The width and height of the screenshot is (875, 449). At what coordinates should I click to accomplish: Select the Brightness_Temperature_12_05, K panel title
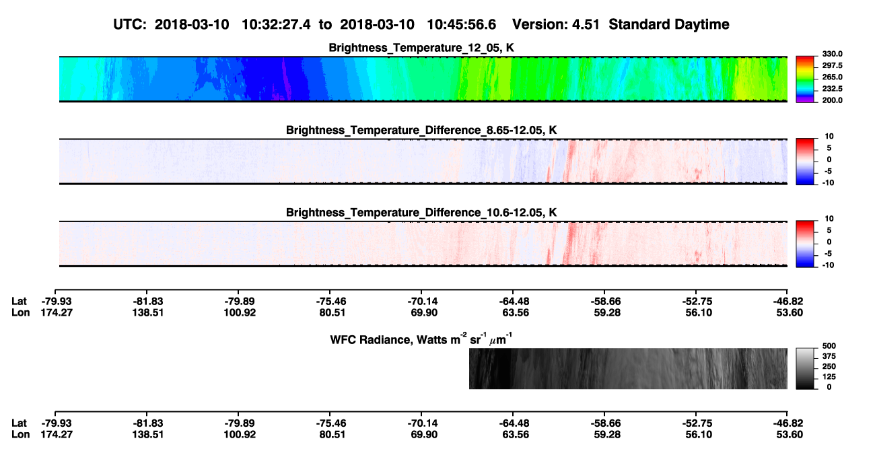pyautogui.click(x=422, y=48)
